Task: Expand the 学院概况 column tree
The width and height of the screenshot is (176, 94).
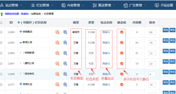Action: [21, 32]
